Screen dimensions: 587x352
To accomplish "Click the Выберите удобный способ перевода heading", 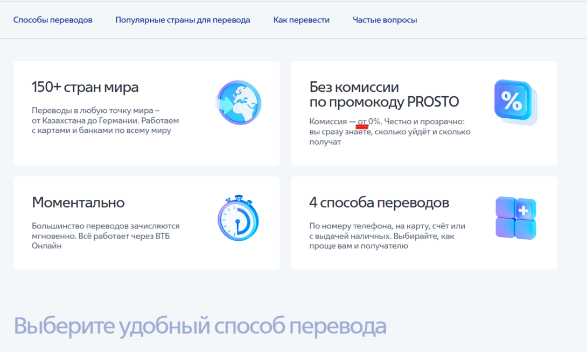I will pyautogui.click(x=200, y=326).
